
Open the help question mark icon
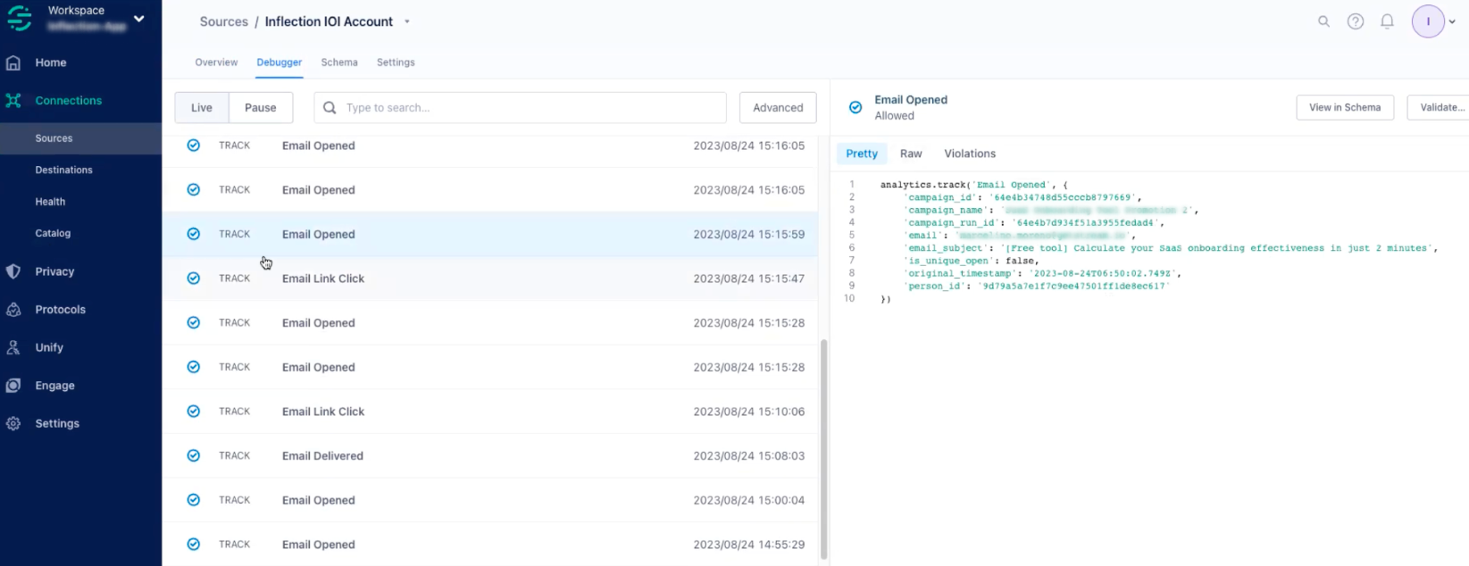click(x=1356, y=21)
